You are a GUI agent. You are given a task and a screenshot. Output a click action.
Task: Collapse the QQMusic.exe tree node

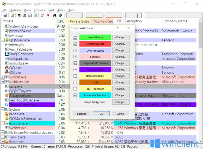[x=3, y=40]
